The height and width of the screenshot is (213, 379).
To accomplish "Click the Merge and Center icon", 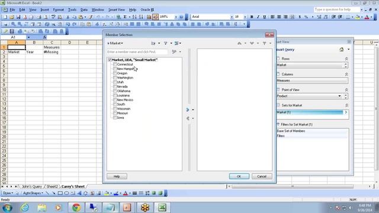I will [x=292, y=17].
